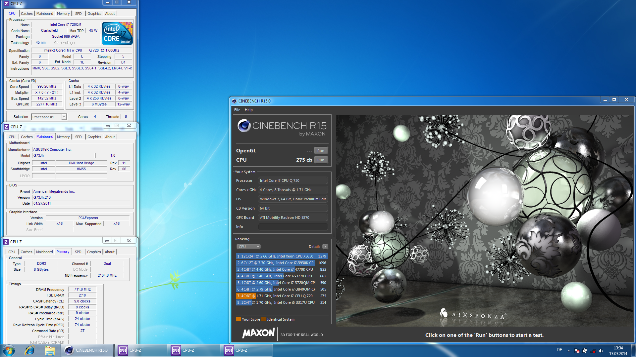
Task: Click the network signal tray icon
Action: coord(593,351)
